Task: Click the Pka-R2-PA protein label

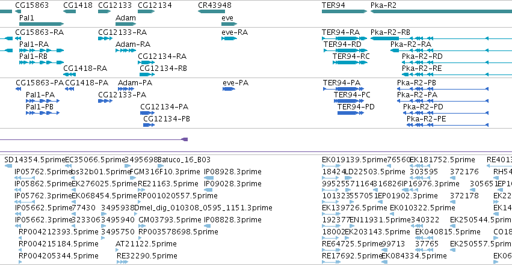Action: [418, 95]
